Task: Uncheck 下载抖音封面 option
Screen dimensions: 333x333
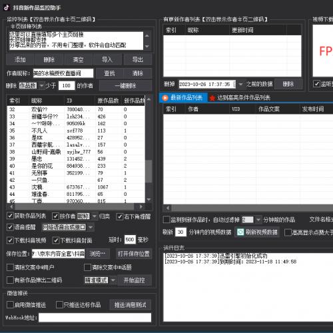Action: [56, 240]
